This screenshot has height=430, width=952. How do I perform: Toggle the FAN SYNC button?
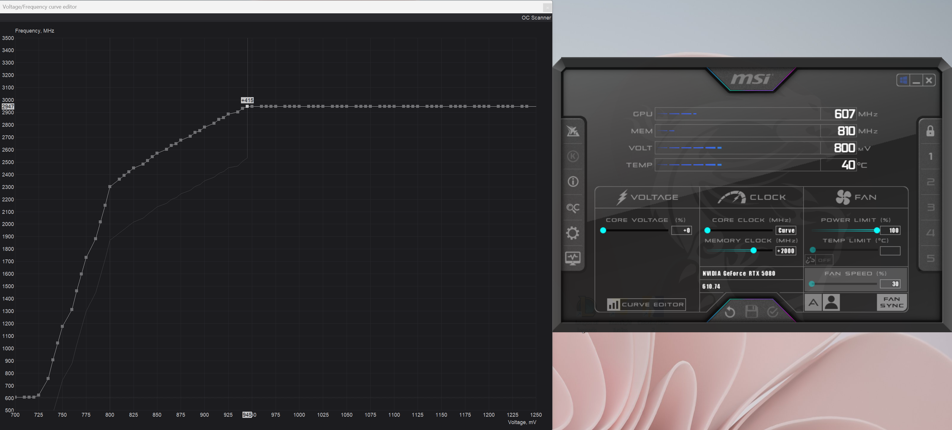[x=892, y=302]
